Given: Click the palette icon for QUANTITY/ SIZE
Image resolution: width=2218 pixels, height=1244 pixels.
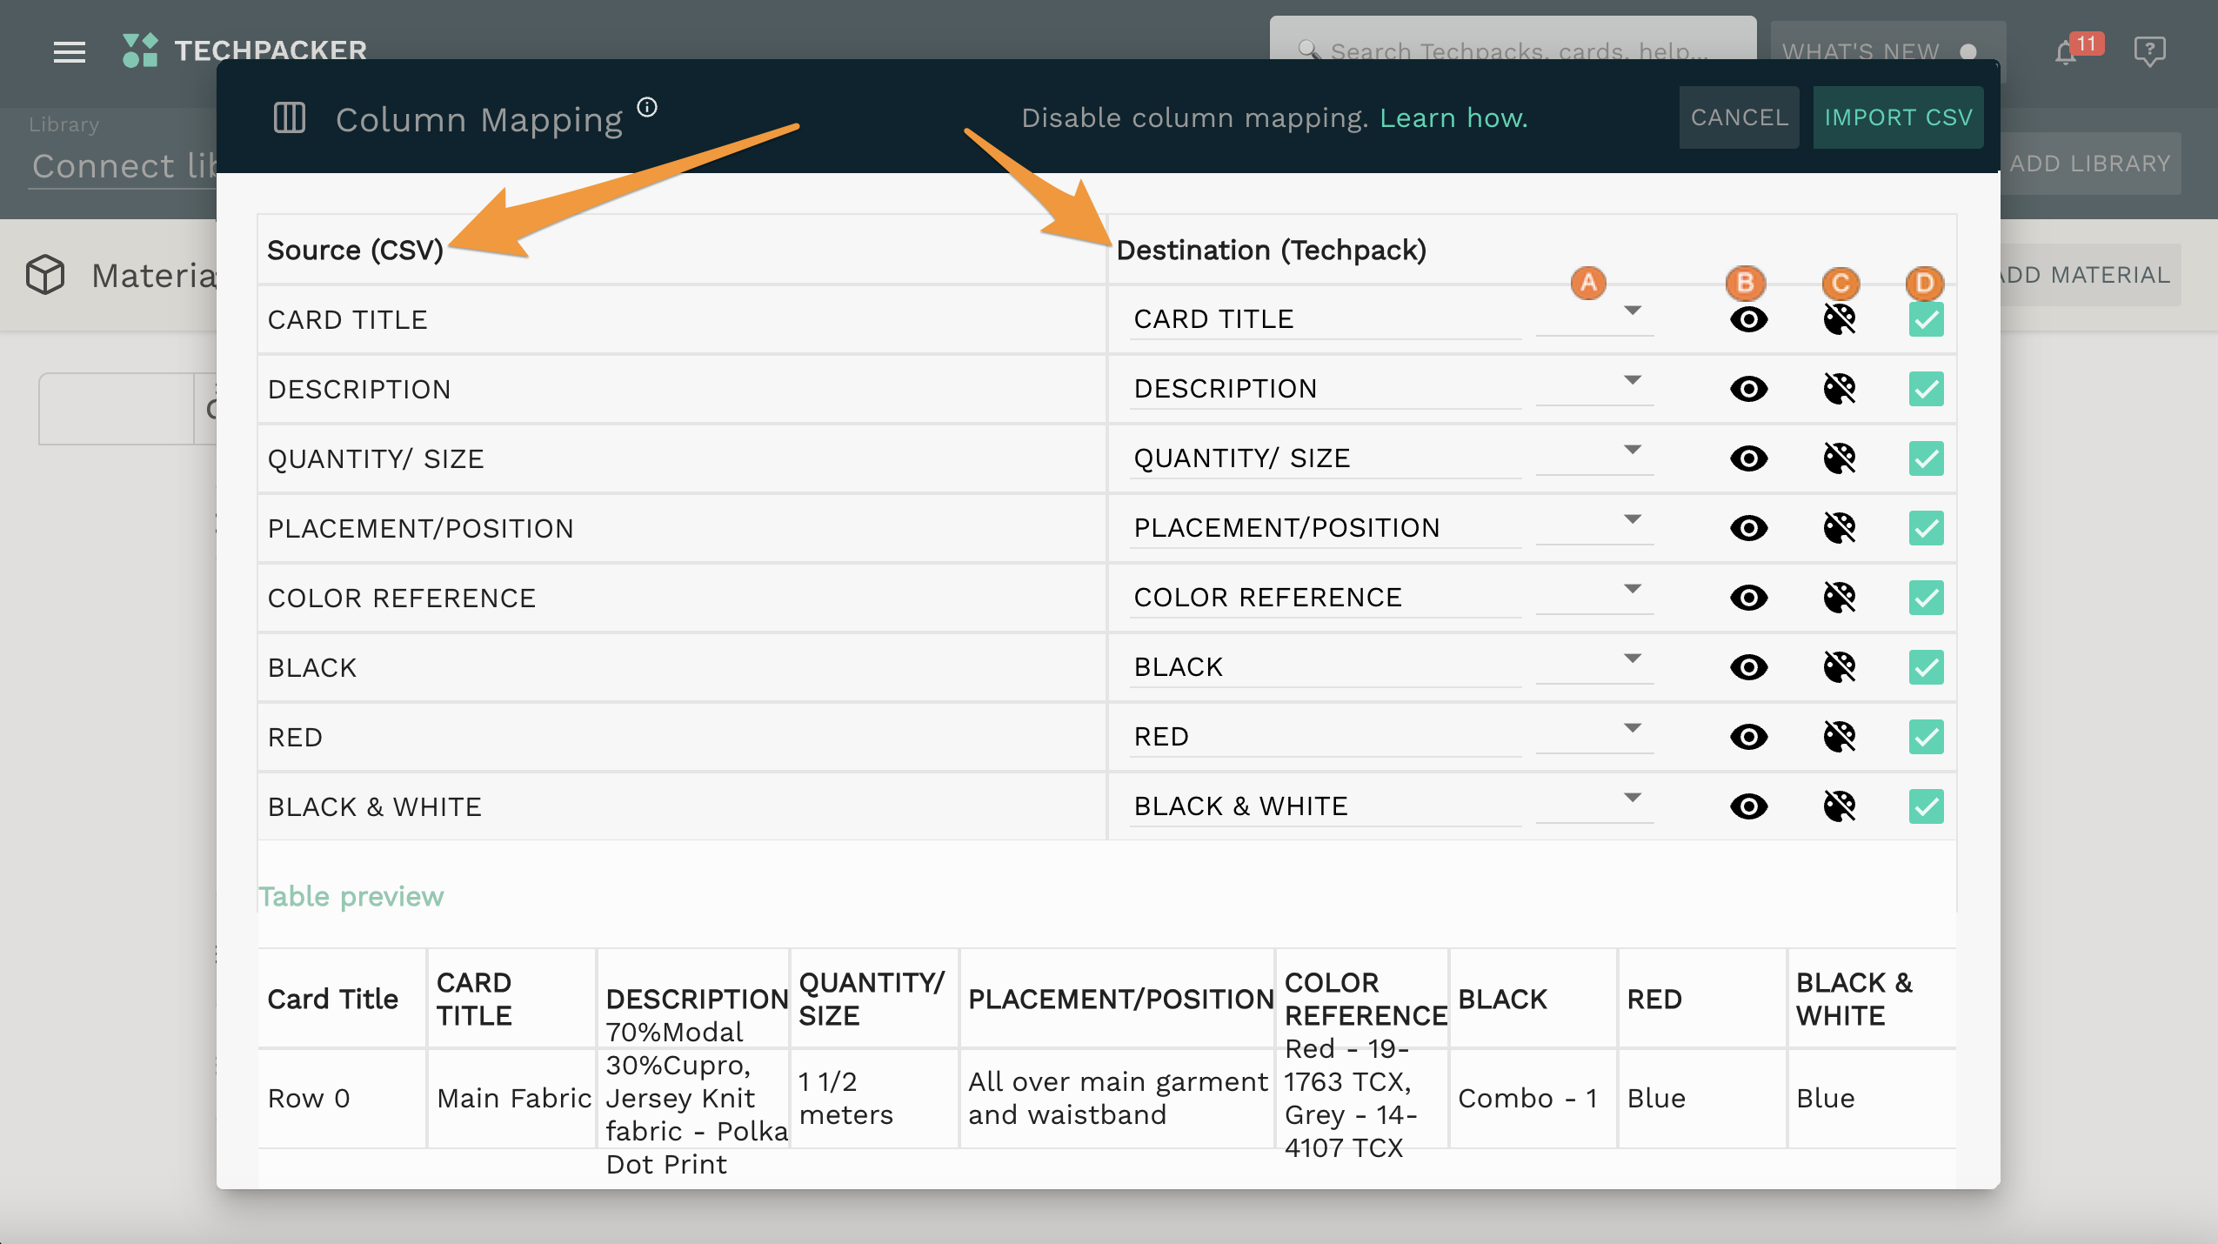Looking at the screenshot, I should click(x=1840, y=458).
